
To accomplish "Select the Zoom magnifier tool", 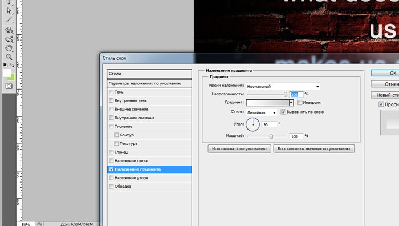I will tap(9, 57).
